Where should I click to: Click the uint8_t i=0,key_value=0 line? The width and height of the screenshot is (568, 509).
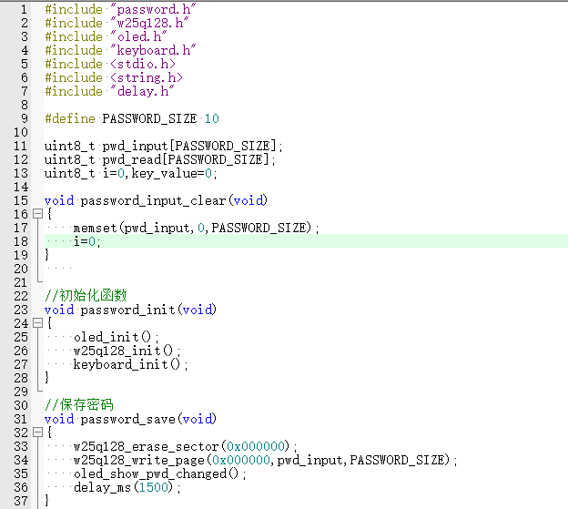[x=131, y=174]
